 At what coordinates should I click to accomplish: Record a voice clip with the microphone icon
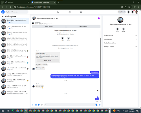33,105
